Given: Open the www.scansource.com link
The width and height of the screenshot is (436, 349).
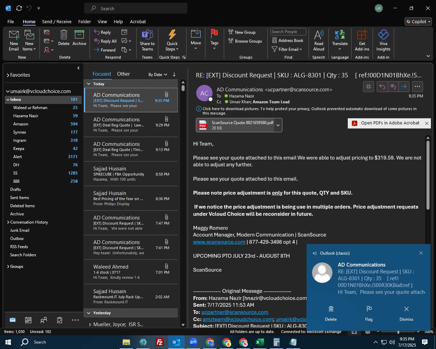Looking at the screenshot, I should pyautogui.click(x=219, y=242).
